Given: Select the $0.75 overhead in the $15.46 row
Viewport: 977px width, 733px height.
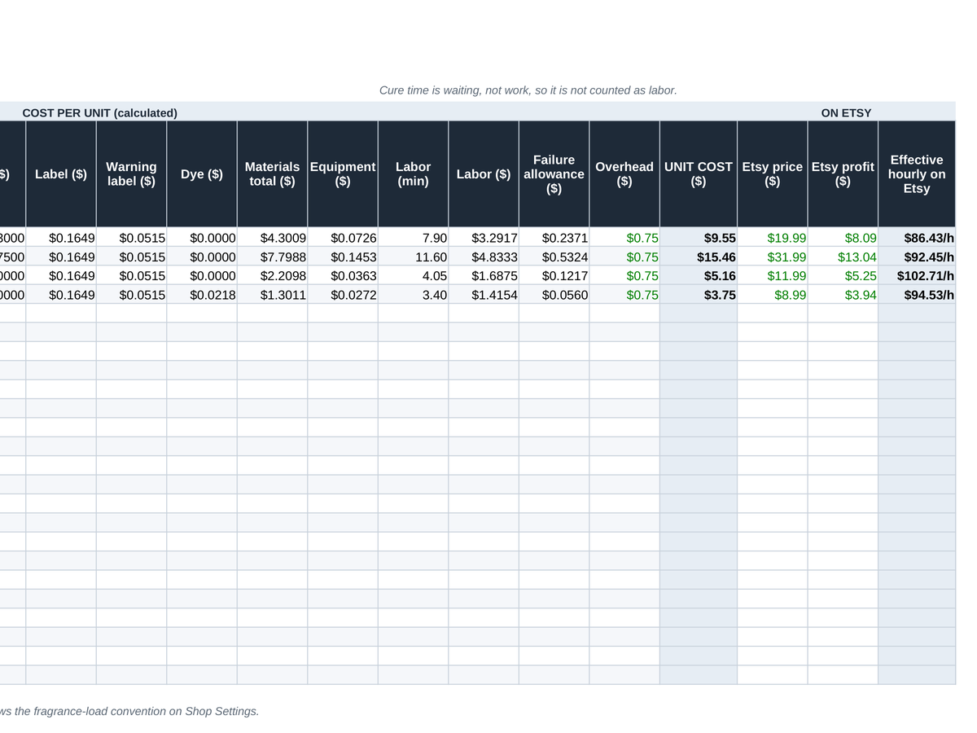Looking at the screenshot, I should [624, 257].
